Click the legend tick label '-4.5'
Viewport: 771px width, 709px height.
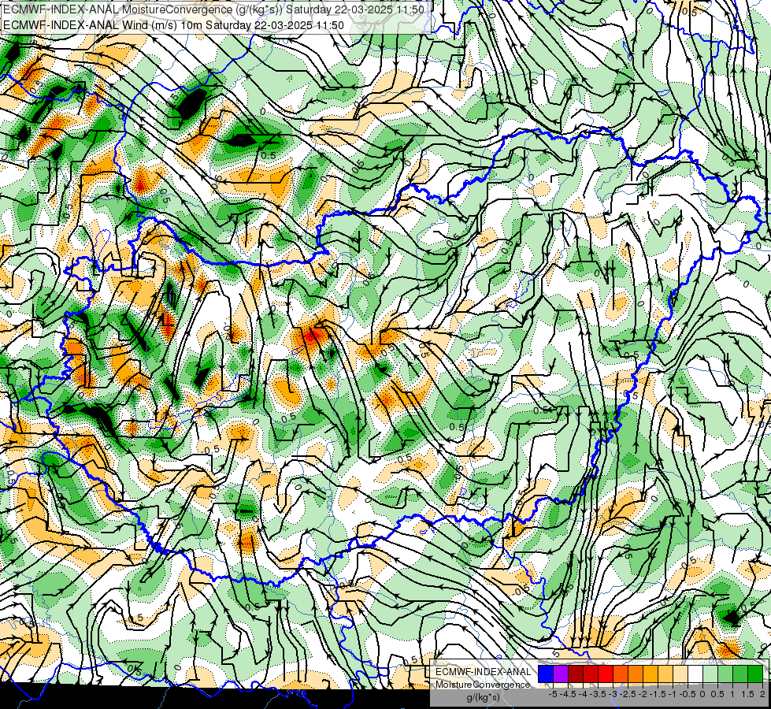click(568, 694)
